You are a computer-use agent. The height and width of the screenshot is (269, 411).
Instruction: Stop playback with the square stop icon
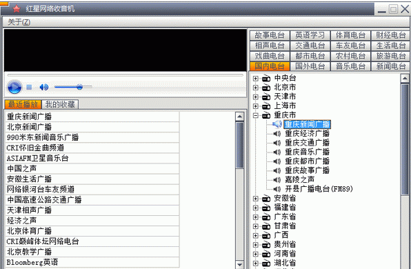[x=29, y=87]
